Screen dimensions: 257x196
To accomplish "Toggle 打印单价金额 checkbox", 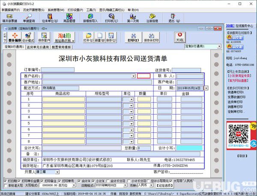I will click(19, 181).
